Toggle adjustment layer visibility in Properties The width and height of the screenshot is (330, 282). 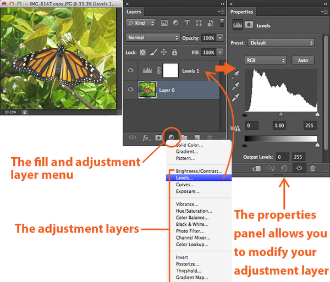pyautogui.click(x=299, y=168)
